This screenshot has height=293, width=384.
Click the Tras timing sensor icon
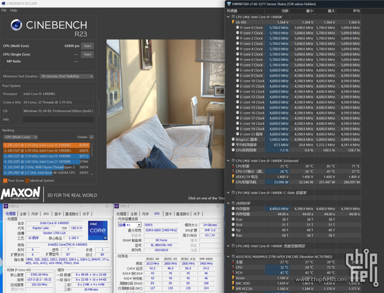tap(233, 235)
